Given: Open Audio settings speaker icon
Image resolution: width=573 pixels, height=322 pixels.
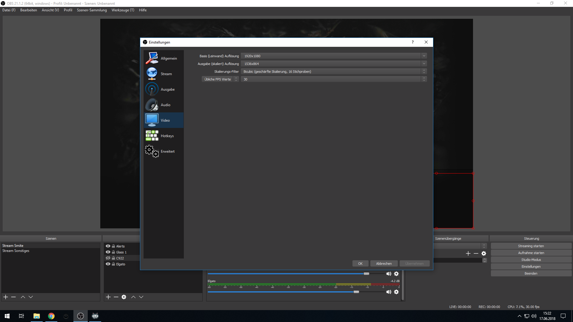Looking at the screenshot, I should [152, 105].
